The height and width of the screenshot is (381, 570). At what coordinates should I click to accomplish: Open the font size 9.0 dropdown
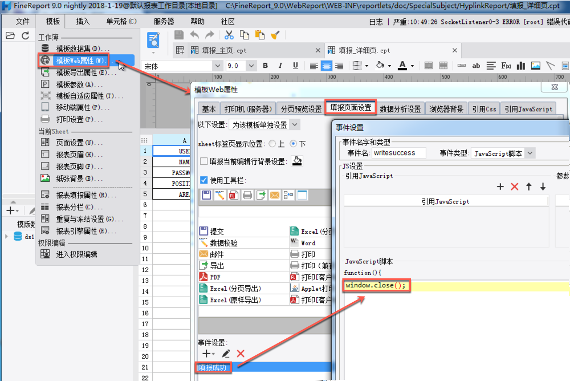point(251,66)
